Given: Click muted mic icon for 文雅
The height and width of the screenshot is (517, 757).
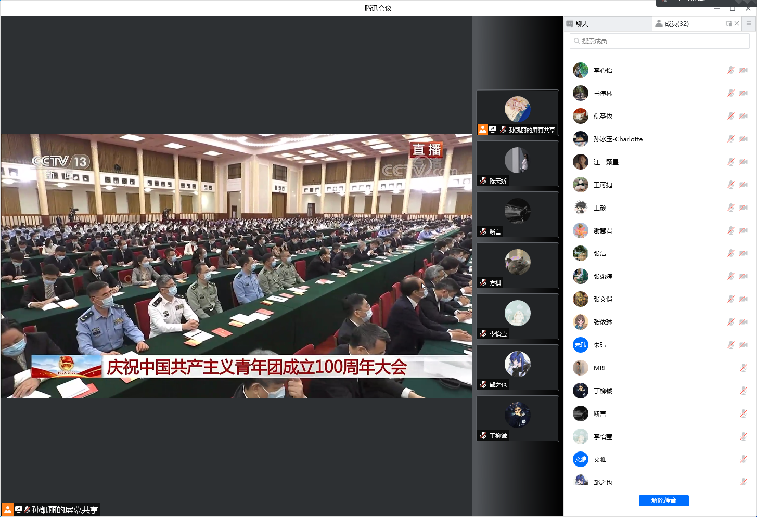Looking at the screenshot, I should coord(743,459).
